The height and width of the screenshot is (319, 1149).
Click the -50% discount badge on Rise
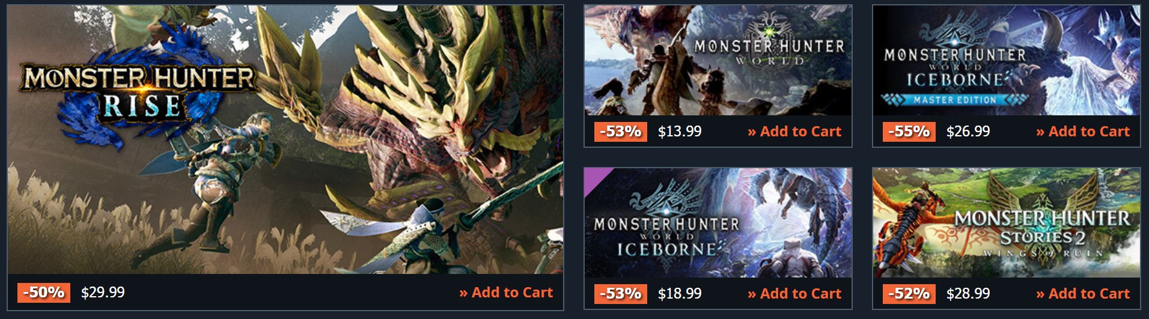(44, 293)
